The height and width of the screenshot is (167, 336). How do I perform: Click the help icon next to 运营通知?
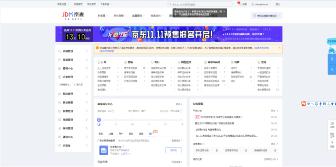point(203,144)
